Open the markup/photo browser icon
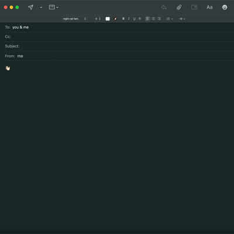 click(194, 8)
